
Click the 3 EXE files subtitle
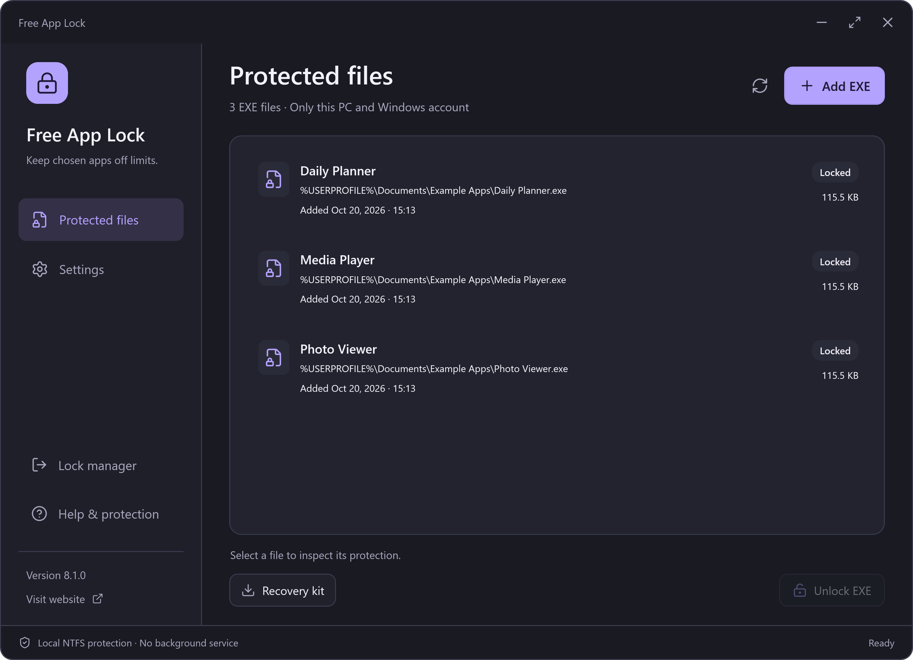[x=349, y=107]
